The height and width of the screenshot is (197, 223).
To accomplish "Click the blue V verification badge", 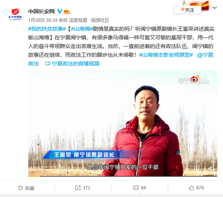I will click(60, 11).
